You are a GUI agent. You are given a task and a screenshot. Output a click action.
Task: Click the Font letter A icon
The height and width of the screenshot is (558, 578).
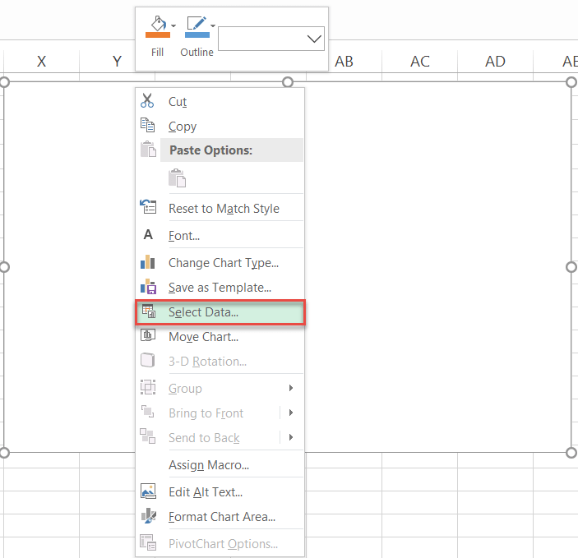point(148,234)
